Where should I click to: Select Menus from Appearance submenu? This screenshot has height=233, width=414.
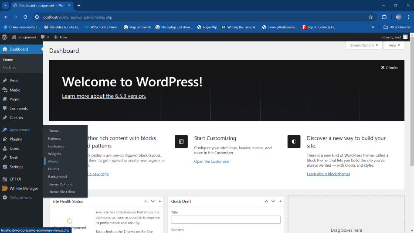point(54,161)
